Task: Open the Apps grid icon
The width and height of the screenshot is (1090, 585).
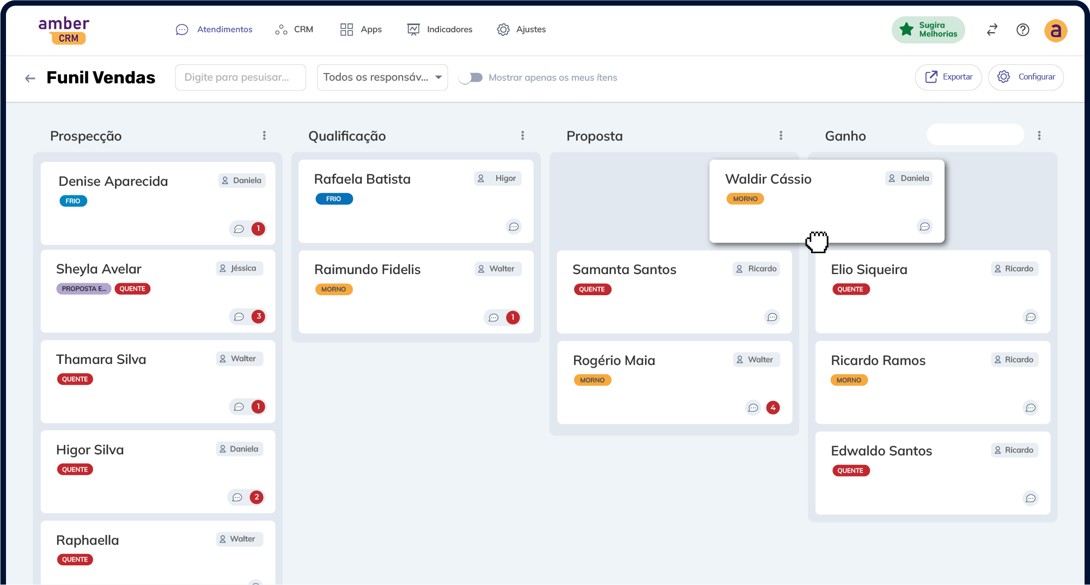Action: [346, 29]
